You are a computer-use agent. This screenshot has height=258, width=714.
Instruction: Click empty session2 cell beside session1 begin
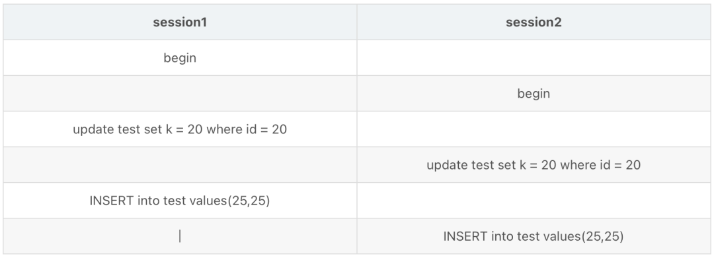(534, 57)
